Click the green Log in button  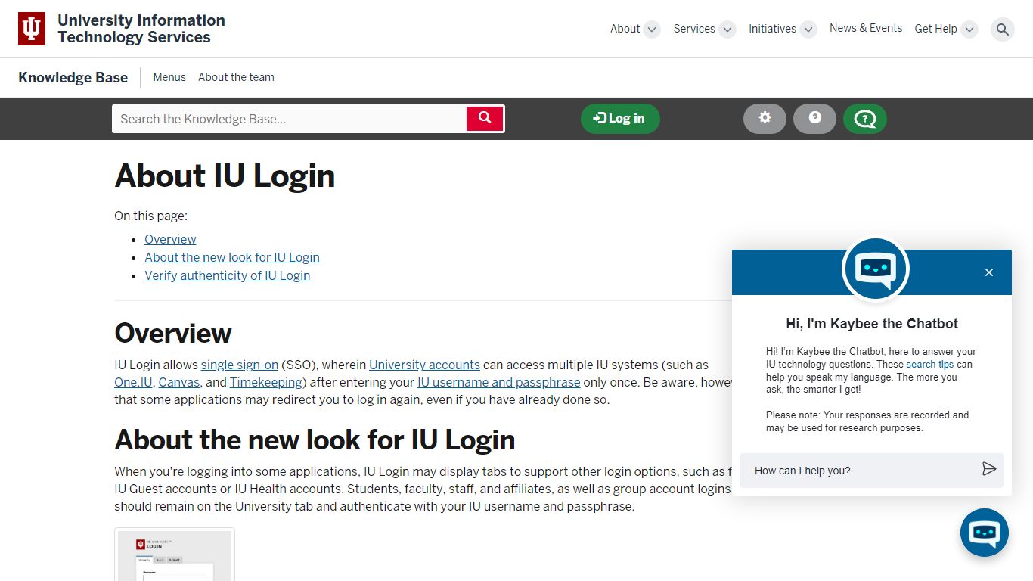point(619,119)
